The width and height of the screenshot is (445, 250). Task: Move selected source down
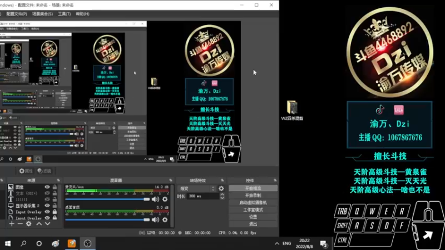[x=47, y=224]
